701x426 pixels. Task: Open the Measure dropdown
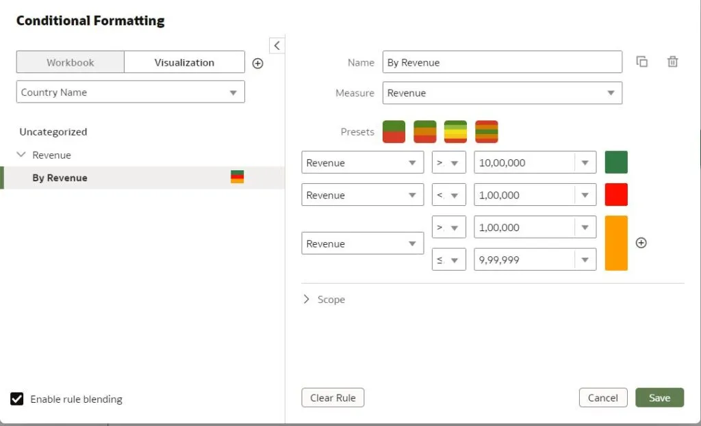click(502, 93)
